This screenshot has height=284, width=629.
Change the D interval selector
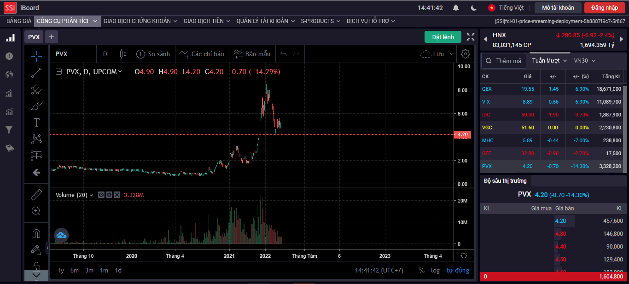105,54
